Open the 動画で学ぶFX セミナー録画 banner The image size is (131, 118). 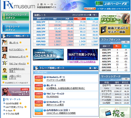pyautogui.click(x=115, y=30)
